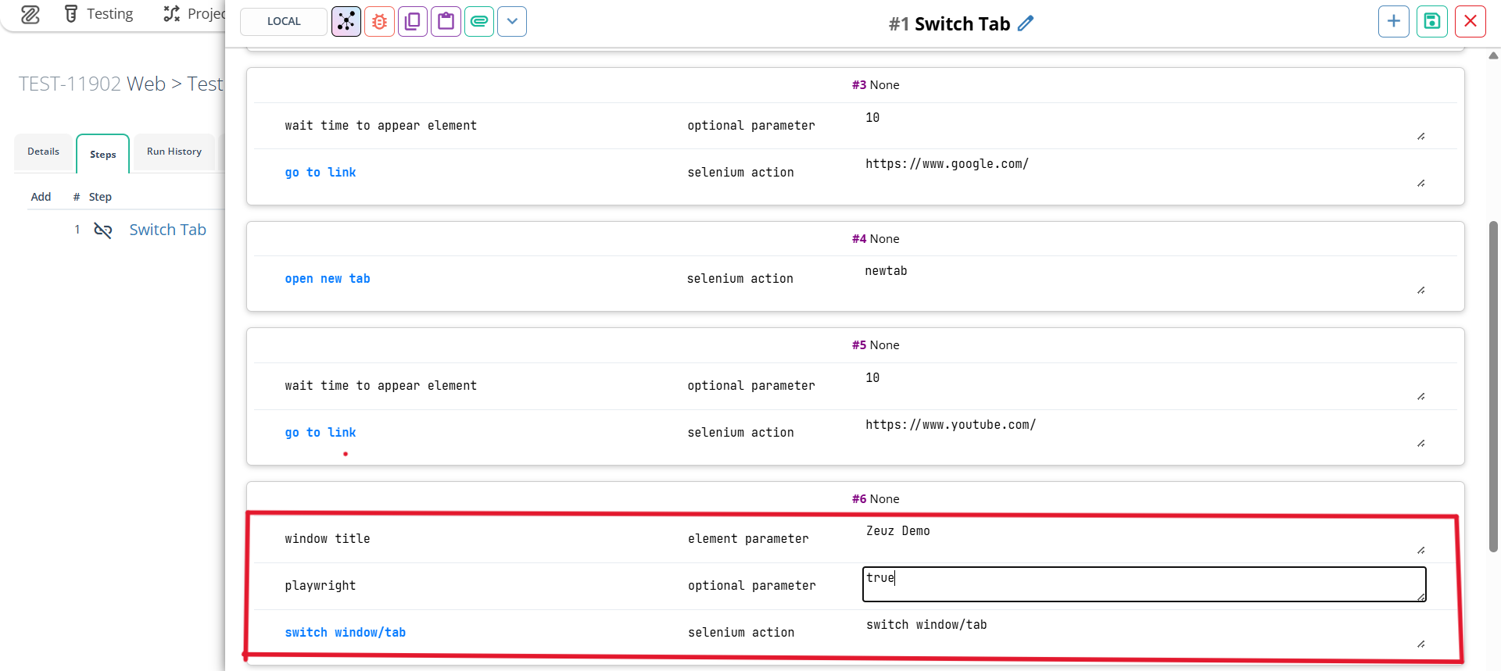Click the clipboard paste icon
1501x671 pixels.
click(446, 22)
